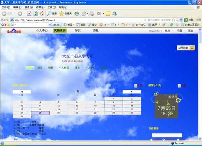Click the green 转到 Go button
The image size is (202, 146).
tap(189, 20)
